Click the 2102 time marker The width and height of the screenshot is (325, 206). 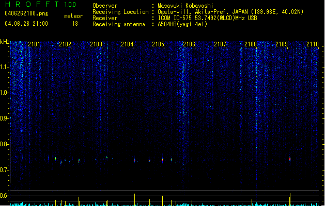tap(65, 44)
